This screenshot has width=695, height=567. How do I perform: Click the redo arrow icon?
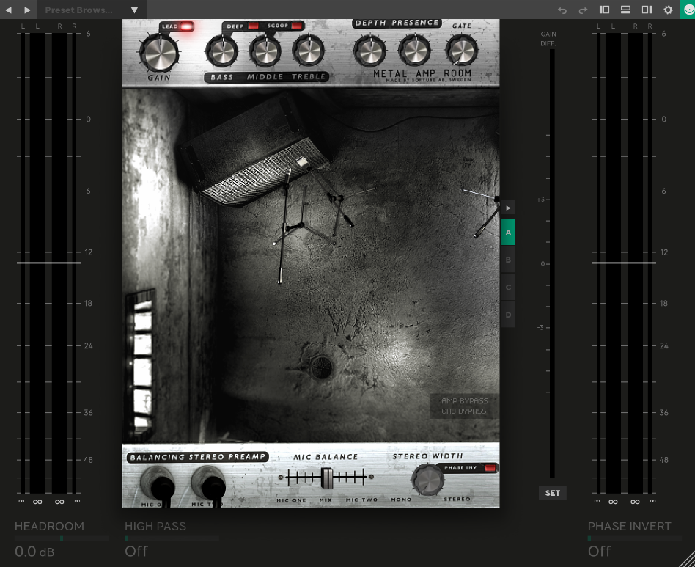click(x=583, y=10)
